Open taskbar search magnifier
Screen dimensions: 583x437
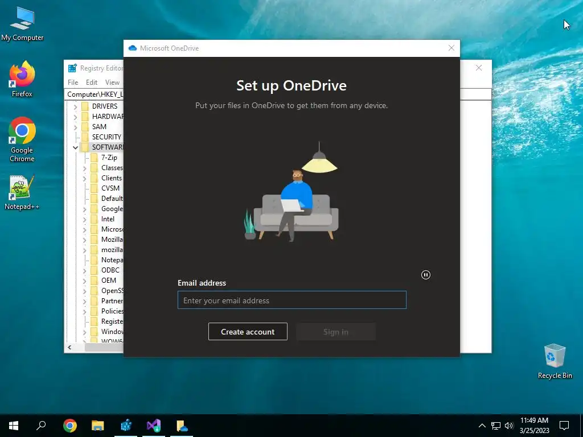pos(41,426)
